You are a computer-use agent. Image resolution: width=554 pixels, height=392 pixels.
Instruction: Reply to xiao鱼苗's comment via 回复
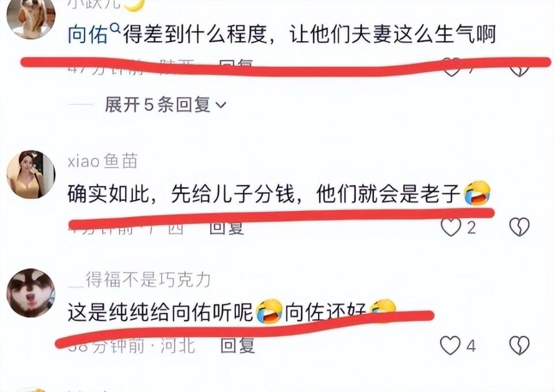click(x=226, y=227)
